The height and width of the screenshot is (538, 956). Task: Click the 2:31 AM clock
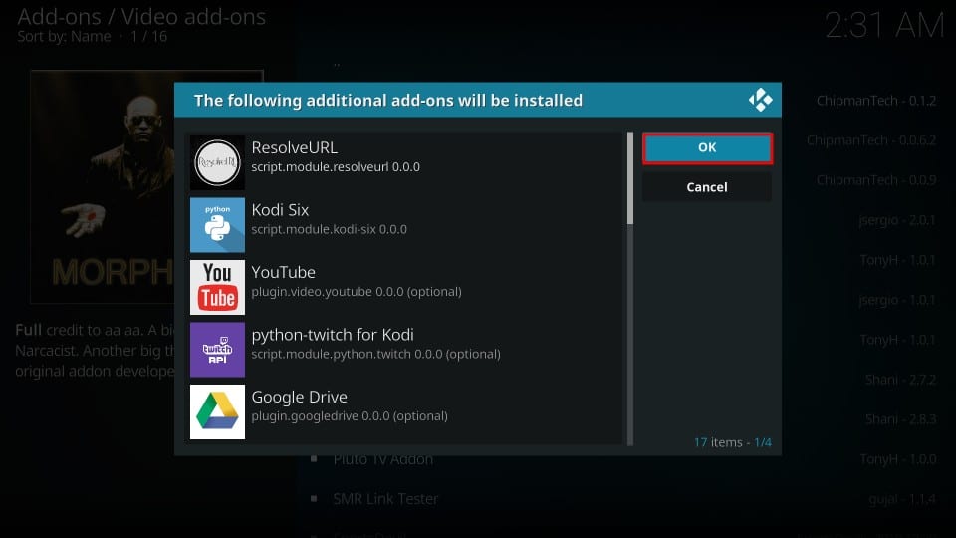[x=884, y=26]
